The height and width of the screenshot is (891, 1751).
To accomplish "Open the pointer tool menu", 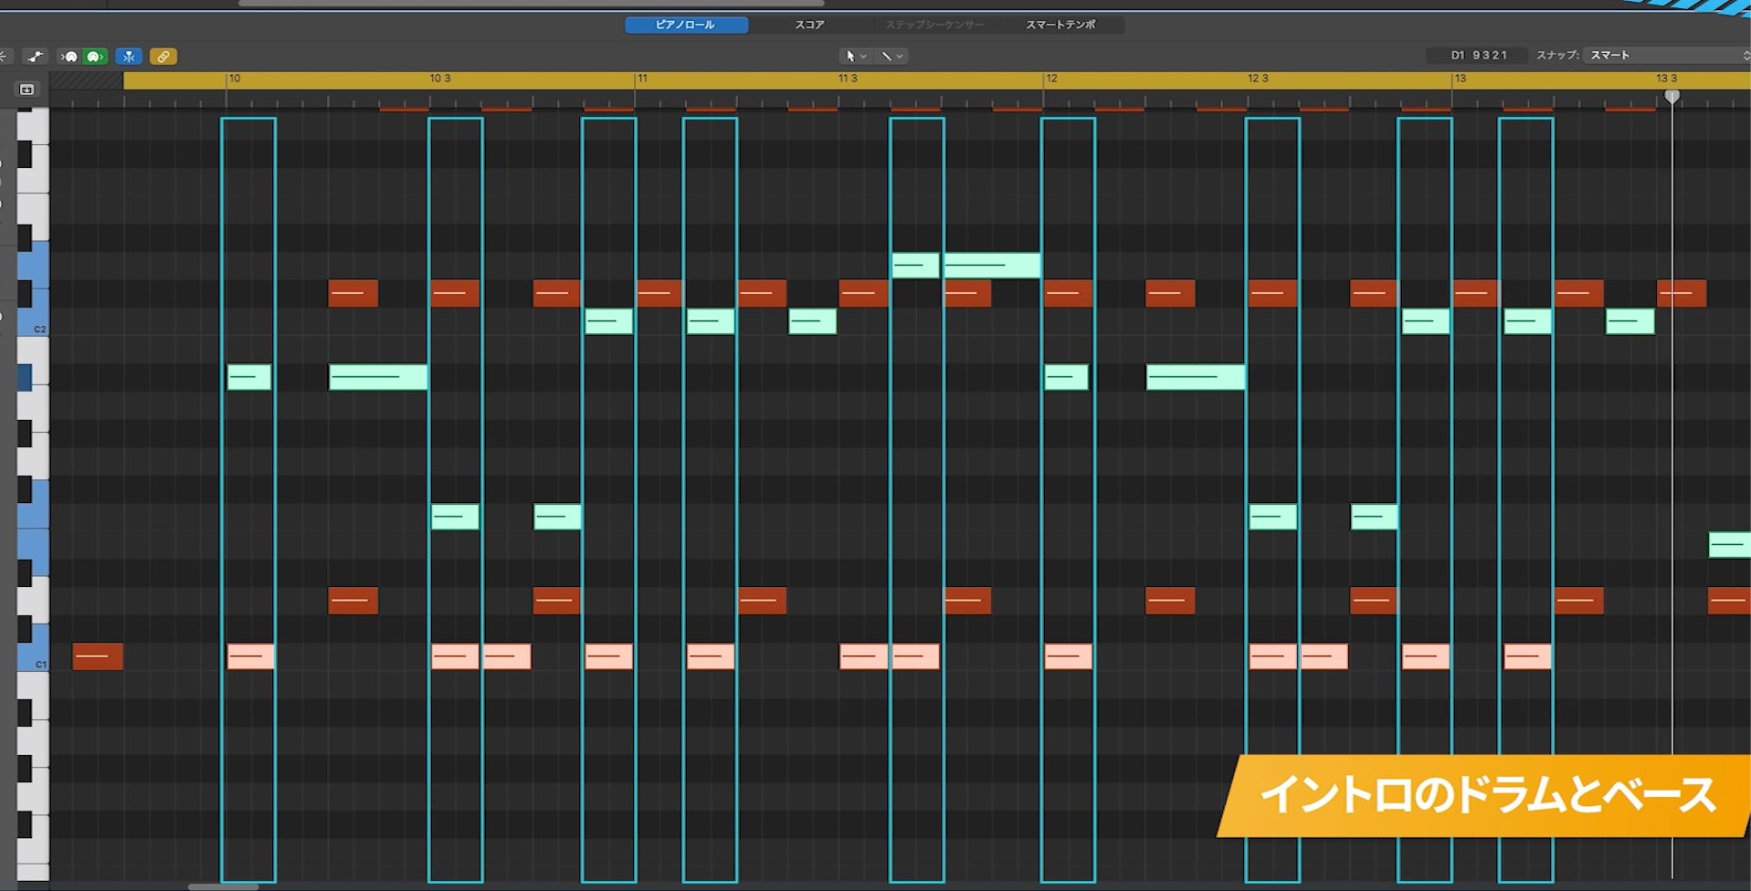I will (x=856, y=56).
